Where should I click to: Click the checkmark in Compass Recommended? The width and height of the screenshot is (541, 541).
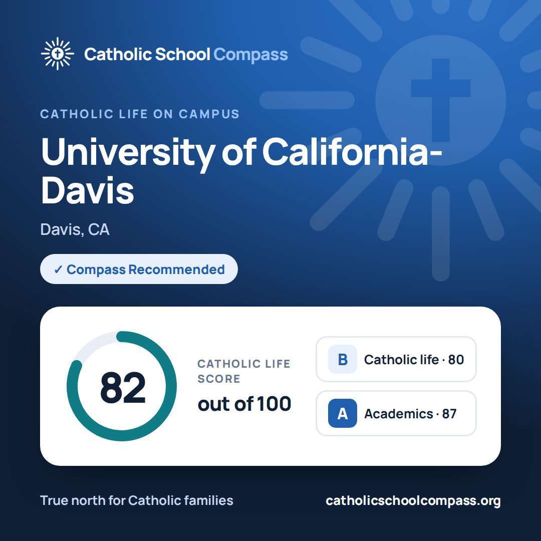coord(58,269)
